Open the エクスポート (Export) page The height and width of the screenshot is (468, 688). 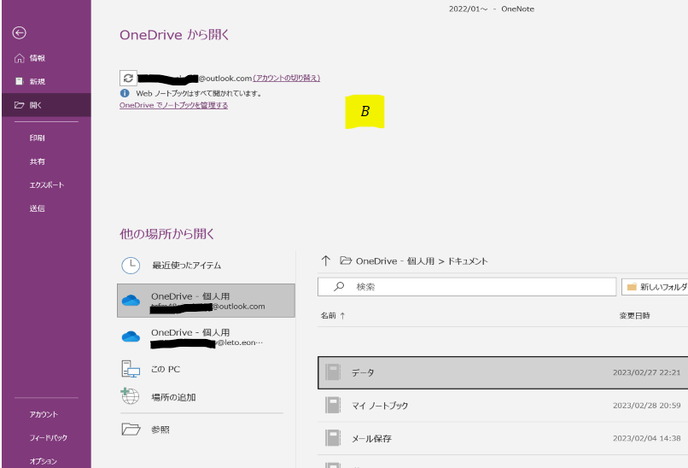click(46, 184)
